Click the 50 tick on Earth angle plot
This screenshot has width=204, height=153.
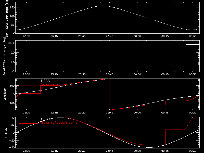[x=13, y=25]
